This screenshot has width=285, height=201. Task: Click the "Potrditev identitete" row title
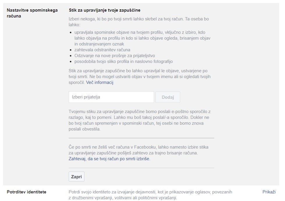[x=26, y=192]
